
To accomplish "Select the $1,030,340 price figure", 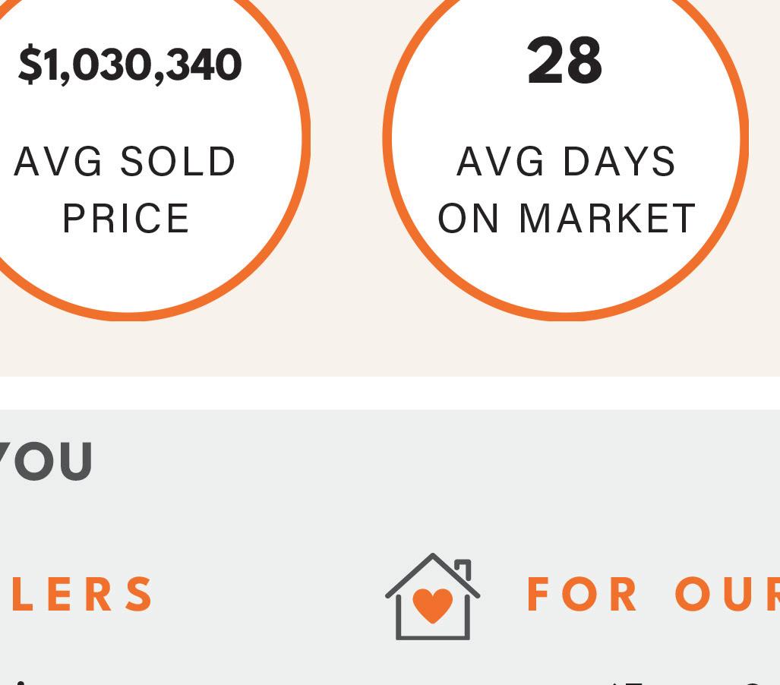I will click(x=129, y=65).
